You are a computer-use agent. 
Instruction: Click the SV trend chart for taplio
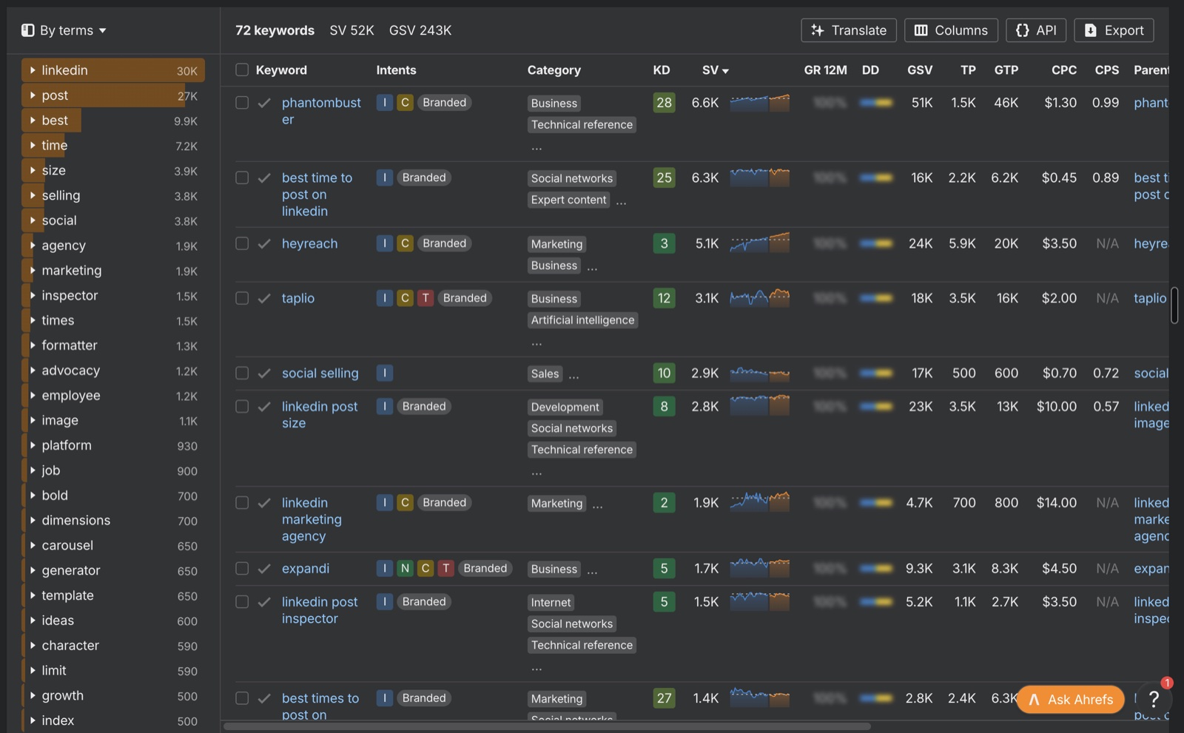click(759, 298)
